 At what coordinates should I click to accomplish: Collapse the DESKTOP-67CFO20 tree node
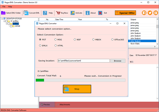pos(2,19)
